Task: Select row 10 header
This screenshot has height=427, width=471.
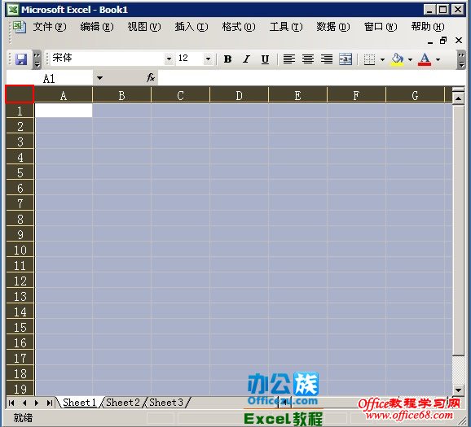Action: 20,250
